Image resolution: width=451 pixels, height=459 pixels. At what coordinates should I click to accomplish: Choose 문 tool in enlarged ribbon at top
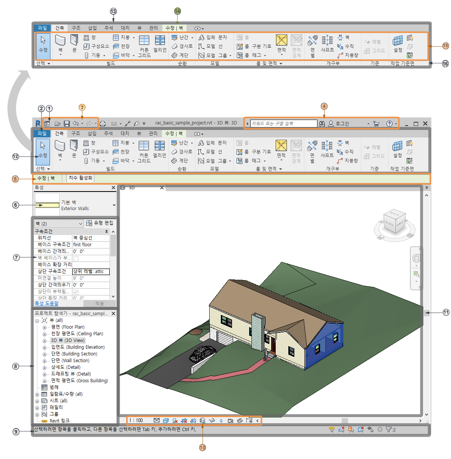(x=74, y=44)
